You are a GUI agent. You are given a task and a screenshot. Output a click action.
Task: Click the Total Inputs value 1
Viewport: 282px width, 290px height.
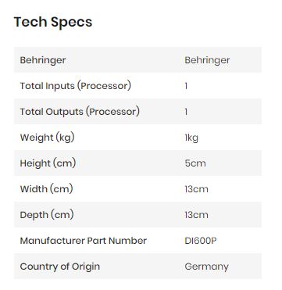[x=186, y=86]
